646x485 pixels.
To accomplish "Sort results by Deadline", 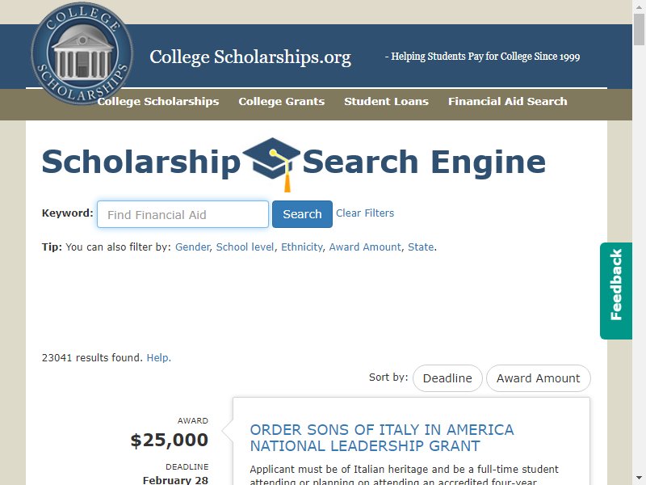I will click(x=447, y=378).
